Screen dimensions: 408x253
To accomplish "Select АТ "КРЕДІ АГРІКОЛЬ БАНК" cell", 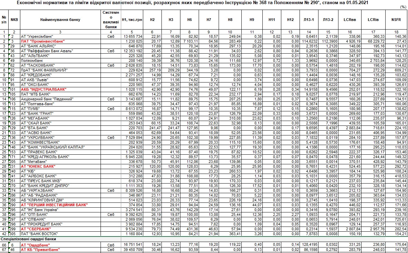I will coord(60,157).
